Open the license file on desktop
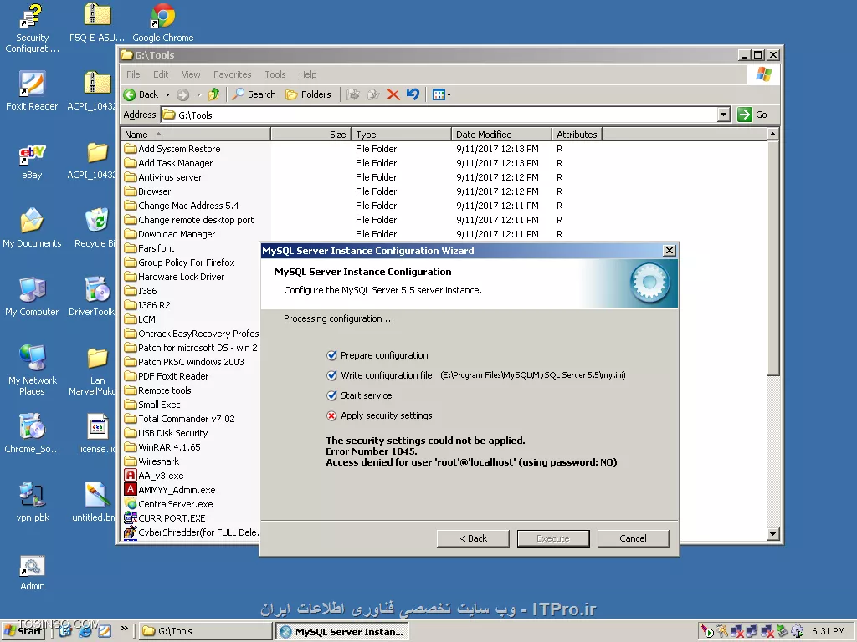The height and width of the screenshot is (642, 857). [97, 434]
